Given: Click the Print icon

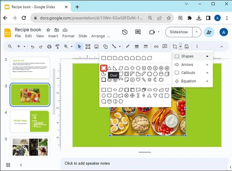Looking at the screenshot, I should tap(49, 47).
